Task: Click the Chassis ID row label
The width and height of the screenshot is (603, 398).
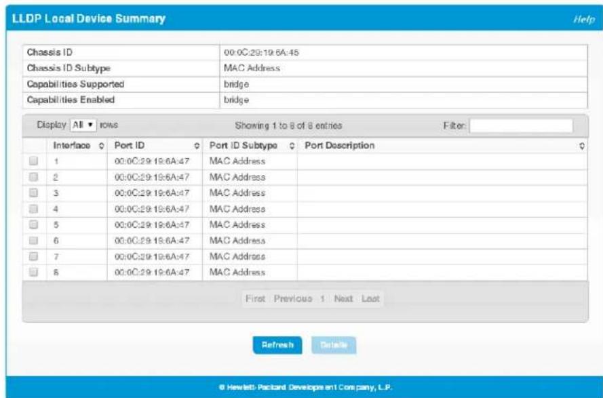Action: pyautogui.click(x=50, y=52)
